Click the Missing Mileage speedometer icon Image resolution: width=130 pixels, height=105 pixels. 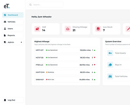(x=68, y=29)
